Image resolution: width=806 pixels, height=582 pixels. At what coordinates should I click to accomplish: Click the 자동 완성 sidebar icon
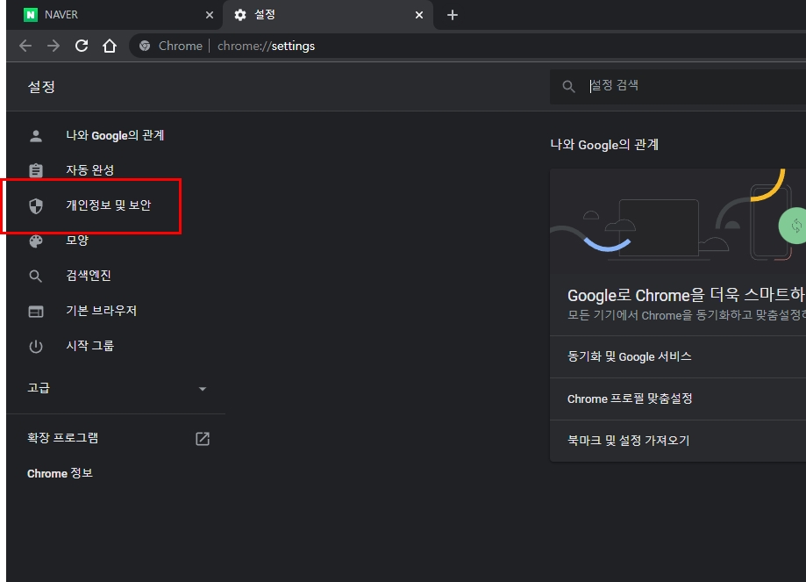(x=36, y=170)
